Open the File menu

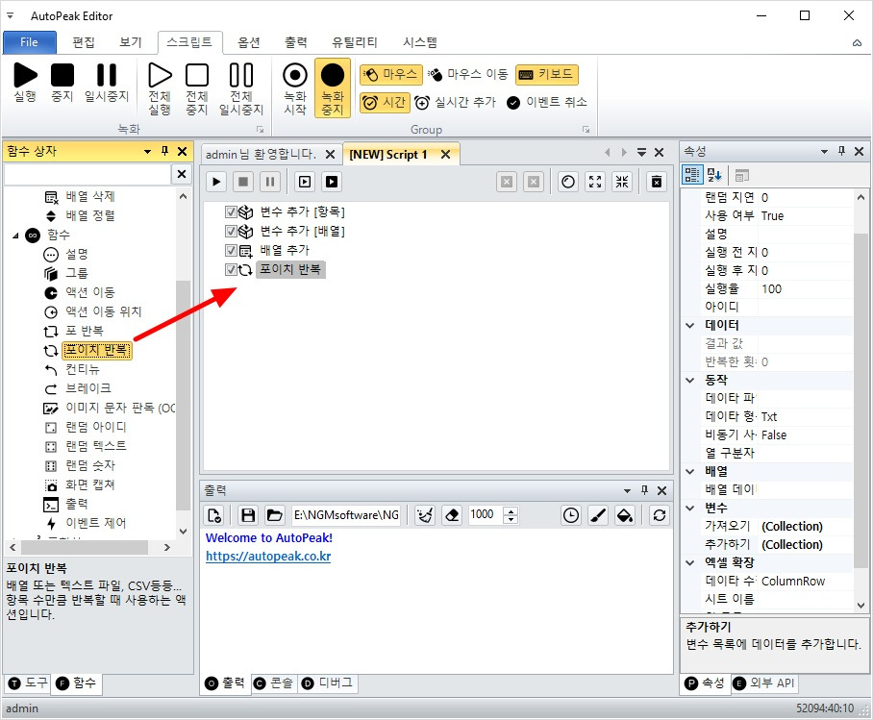[30, 42]
